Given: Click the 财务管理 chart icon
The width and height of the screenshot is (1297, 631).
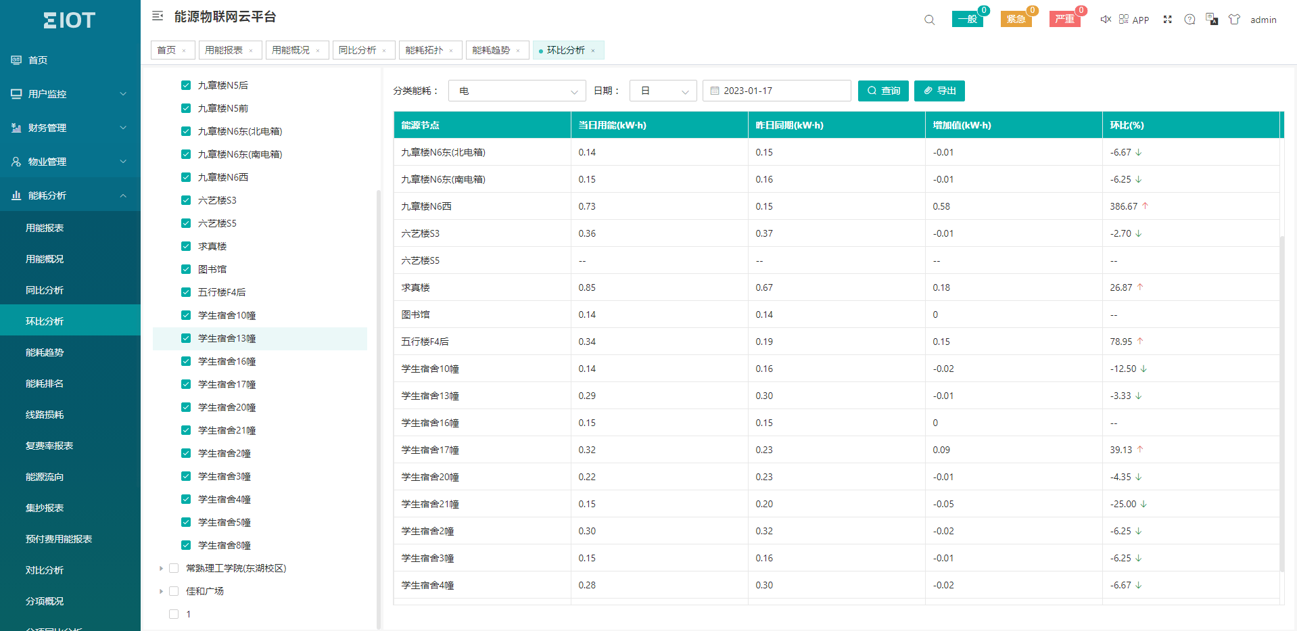Looking at the screenshot, I should tap(16, 128).
